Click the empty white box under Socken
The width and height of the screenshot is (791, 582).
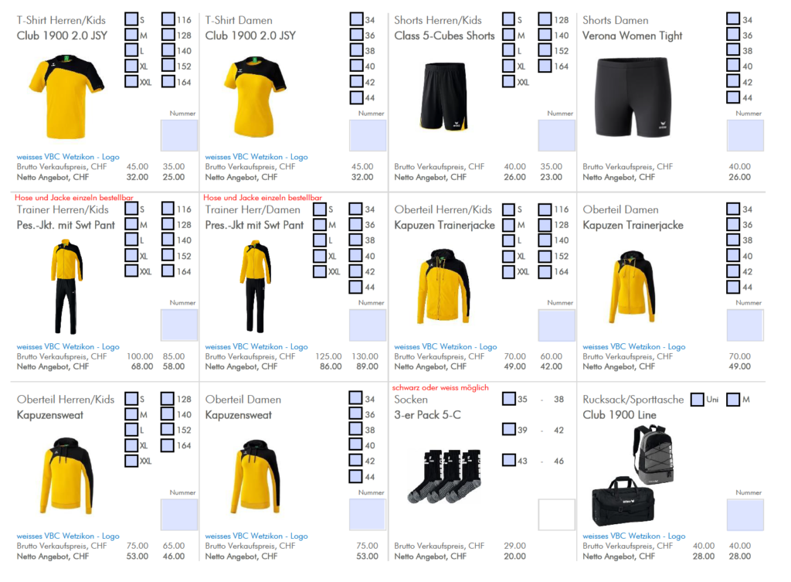tap(556, 514)
